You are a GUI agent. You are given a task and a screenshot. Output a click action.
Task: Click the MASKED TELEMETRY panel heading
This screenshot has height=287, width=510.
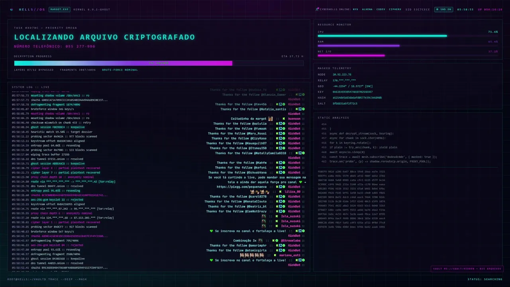pyautogui.click(x=334, y=68)
